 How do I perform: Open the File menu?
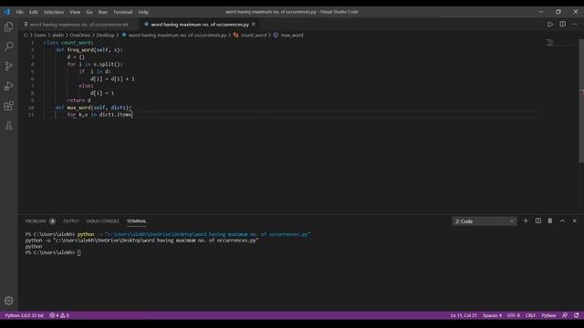[x=19, y=12]
